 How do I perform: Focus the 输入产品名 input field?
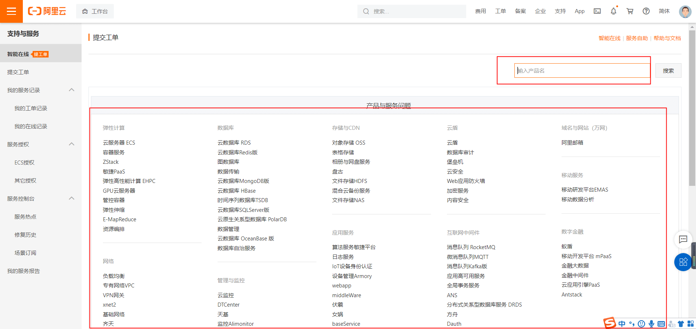(x=582, y=70)
